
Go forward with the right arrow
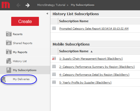(x=28, y=5)
